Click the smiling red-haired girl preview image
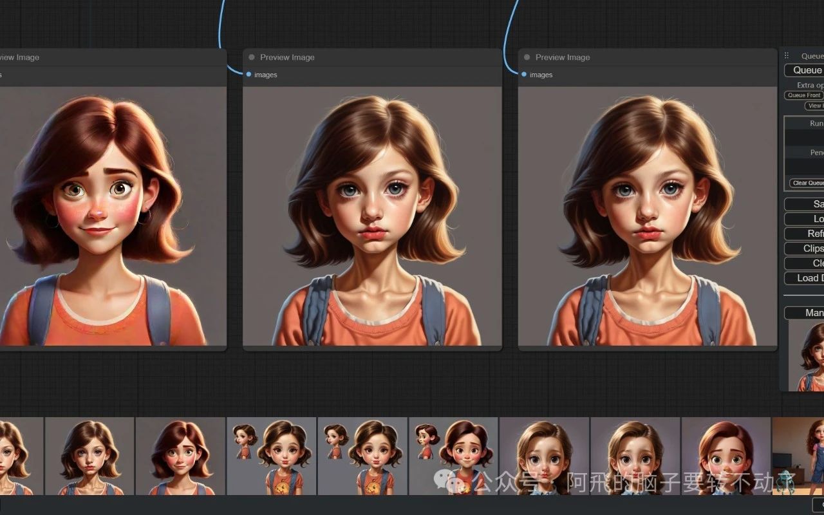This screenshot has height=515, width=824. 113,216
